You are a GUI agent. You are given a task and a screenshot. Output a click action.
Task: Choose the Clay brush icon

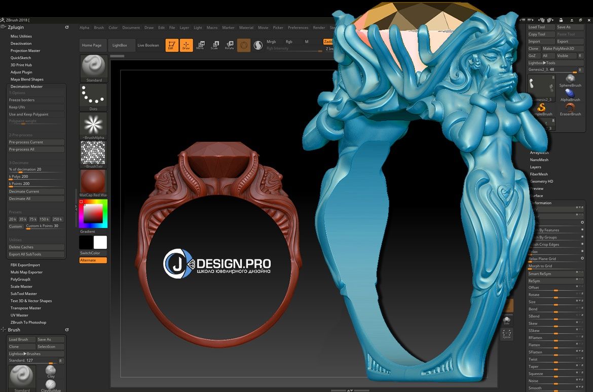pyautogui.click(x=51, y=371)
